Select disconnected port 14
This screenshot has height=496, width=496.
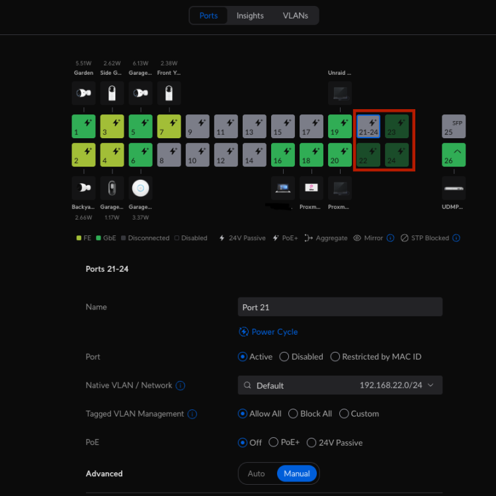(x=255, y=155)
